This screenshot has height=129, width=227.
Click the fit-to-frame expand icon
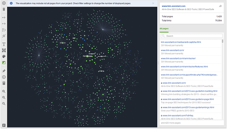point(4,50)
